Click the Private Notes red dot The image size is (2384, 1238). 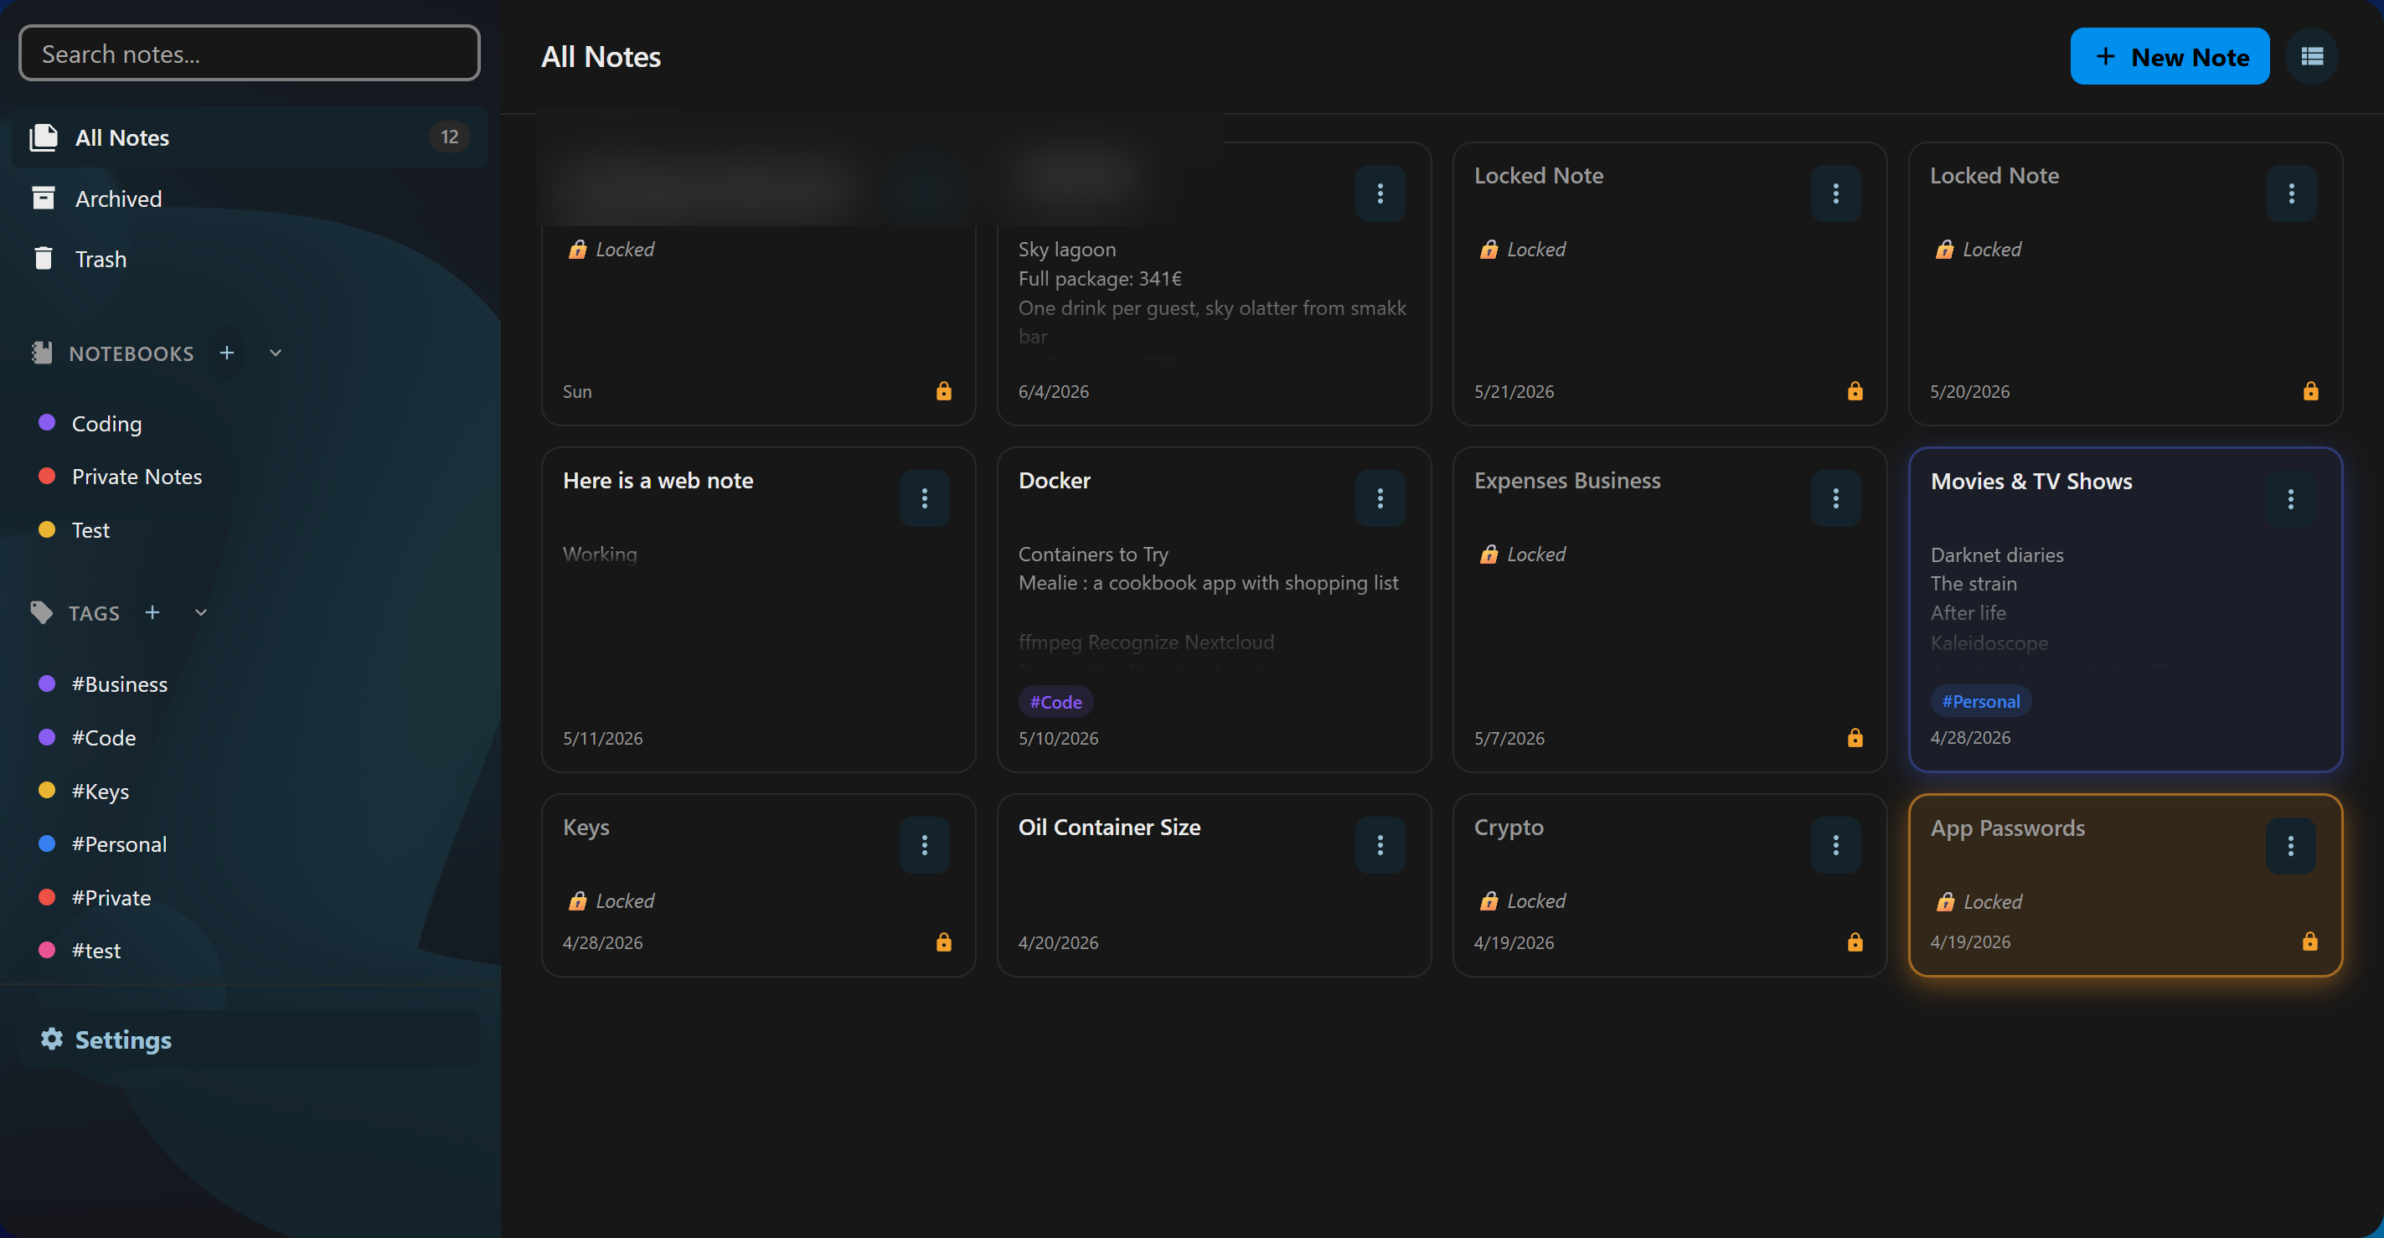point(46,476)
